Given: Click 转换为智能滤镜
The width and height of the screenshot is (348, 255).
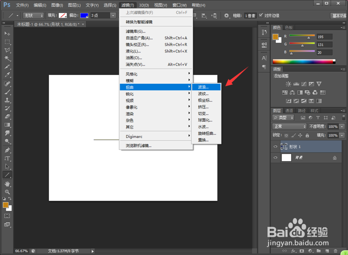Looking at the screenshot, I should click(x=156, y=22).
